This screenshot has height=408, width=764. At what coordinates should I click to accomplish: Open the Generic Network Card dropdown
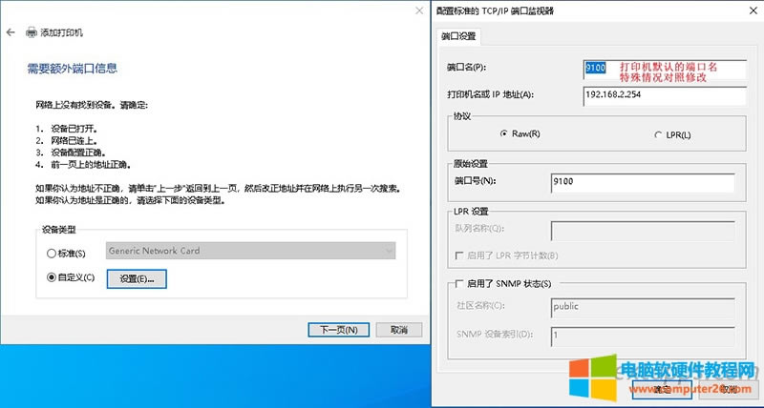[250, 251]
